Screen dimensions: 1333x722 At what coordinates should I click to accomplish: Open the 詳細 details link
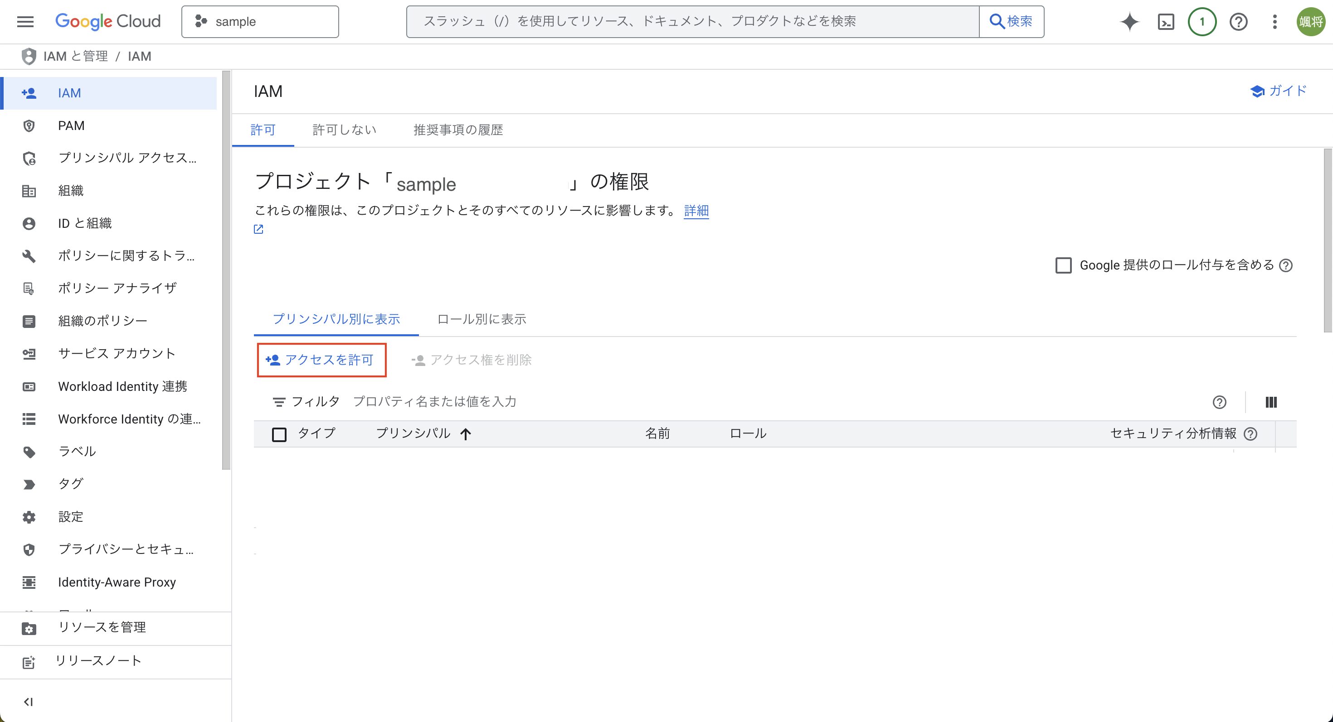tap(696, 210)
